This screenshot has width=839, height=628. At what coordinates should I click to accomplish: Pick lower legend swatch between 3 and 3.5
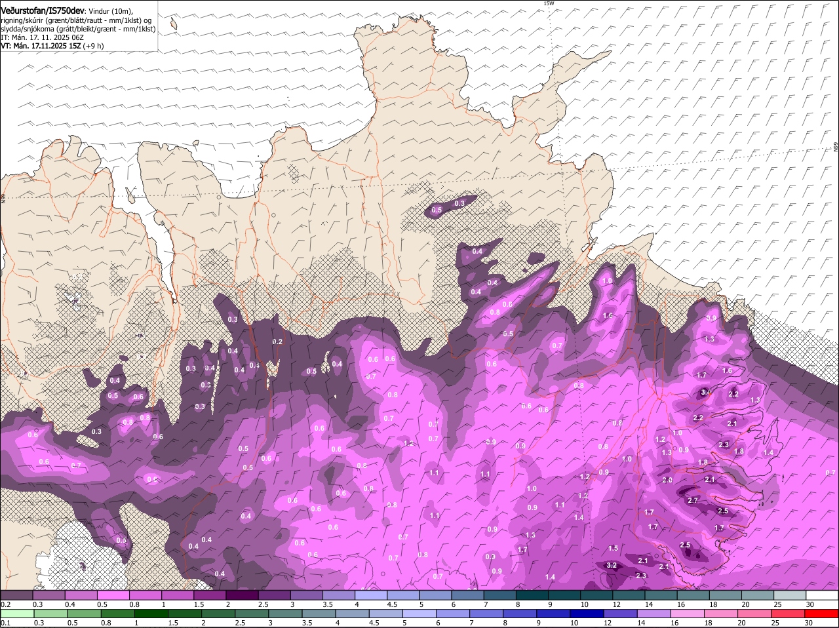coord(286,614)
